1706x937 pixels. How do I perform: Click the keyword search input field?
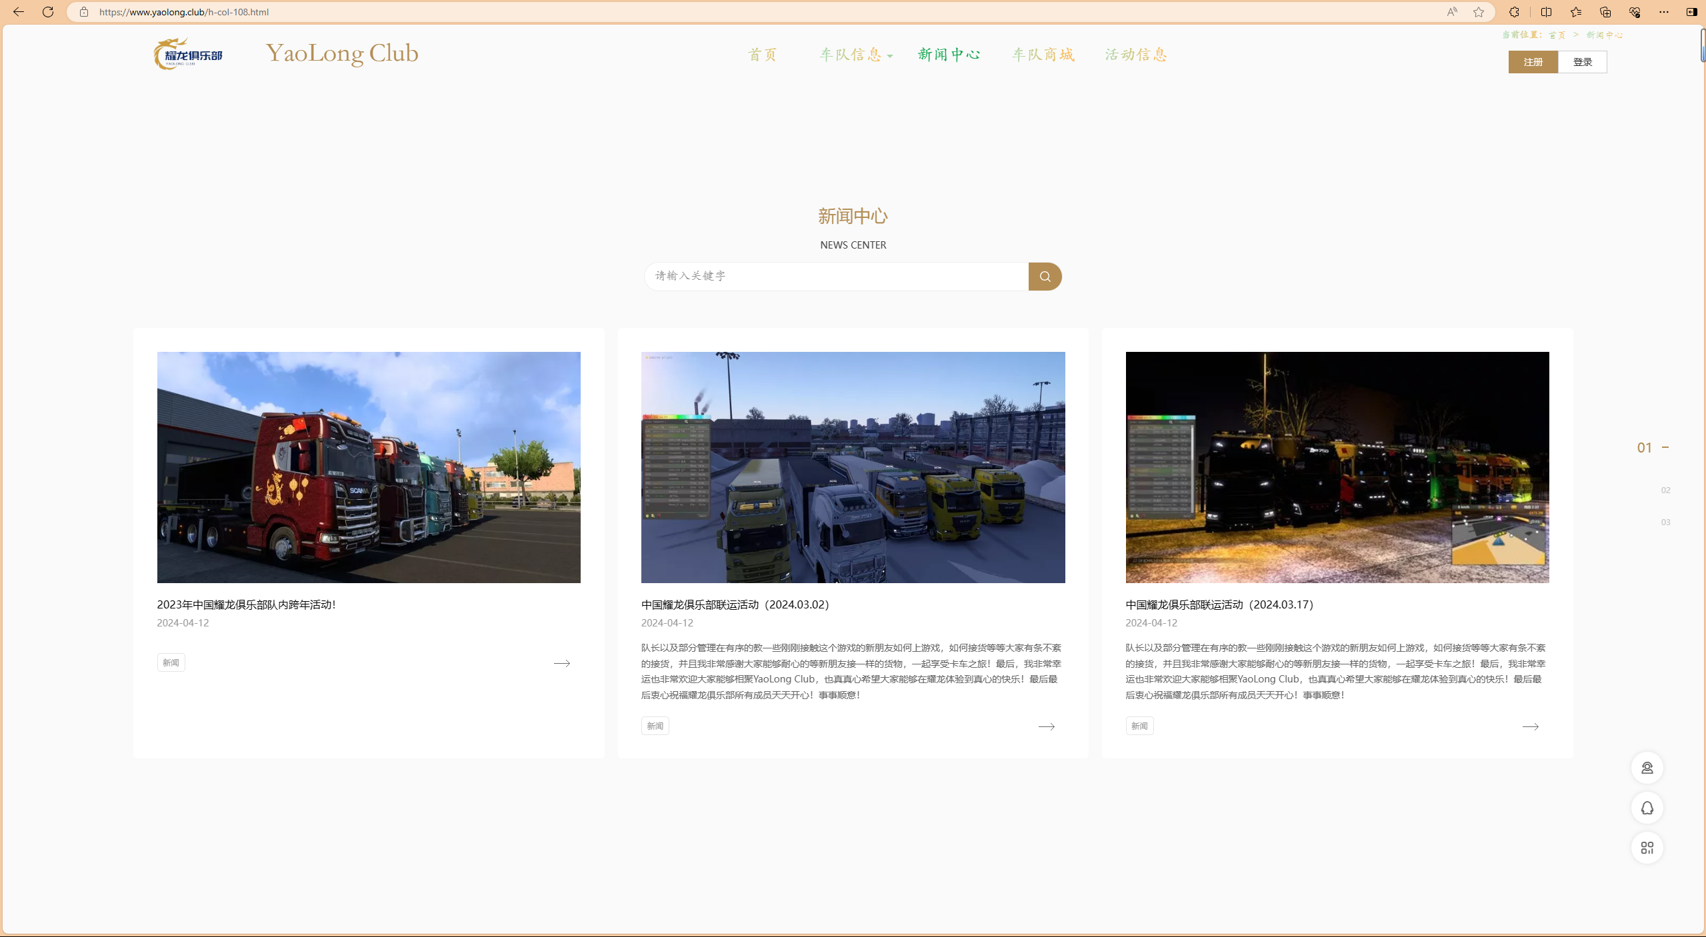(836, 276)
